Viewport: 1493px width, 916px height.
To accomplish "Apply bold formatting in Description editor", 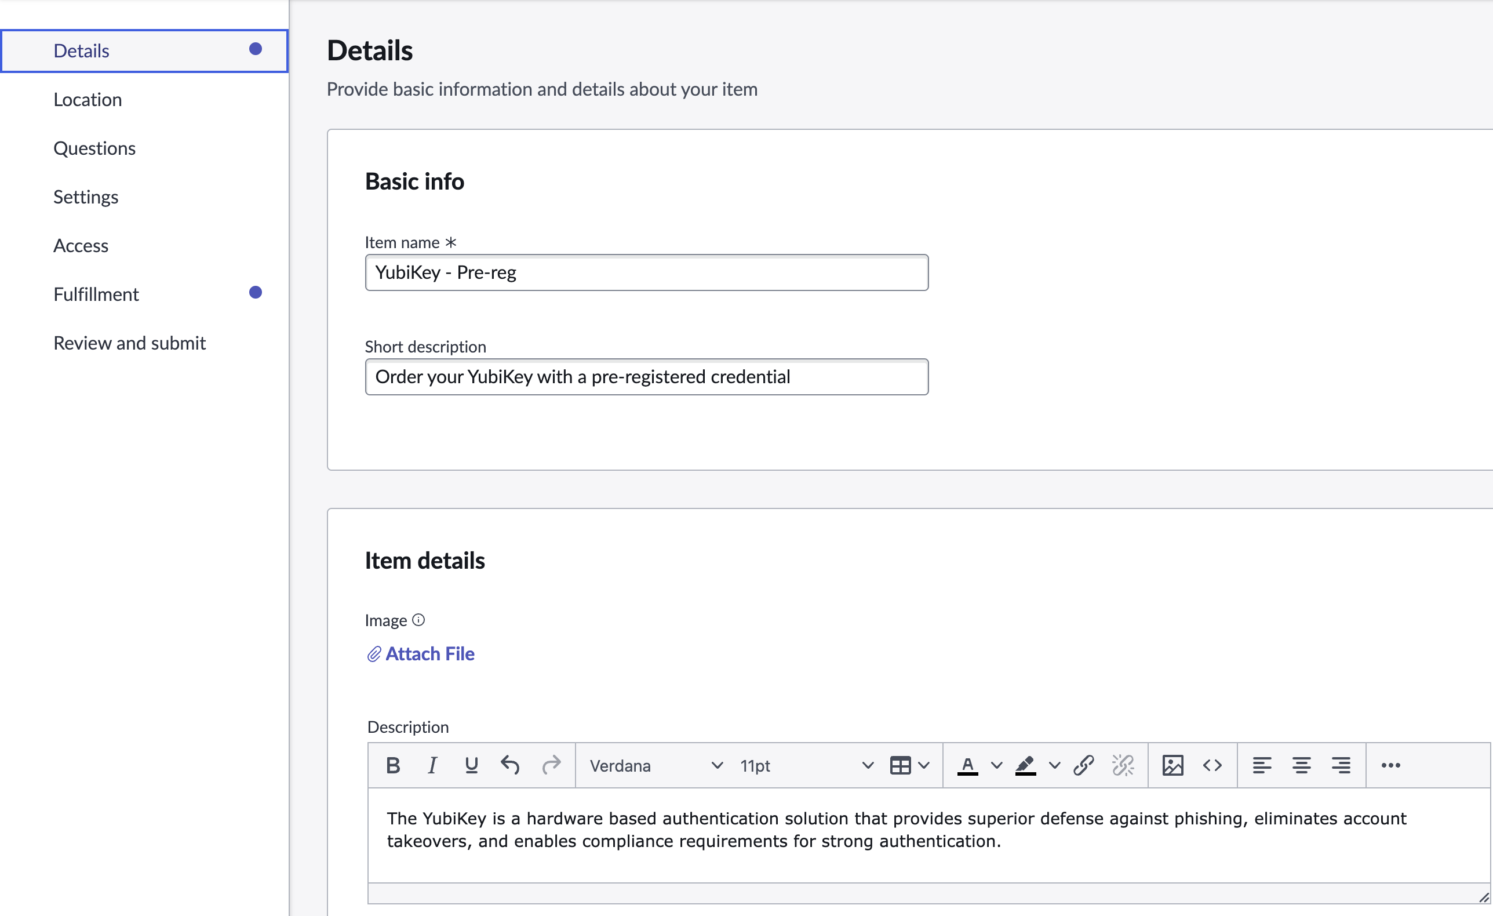I will pos(392,765).
